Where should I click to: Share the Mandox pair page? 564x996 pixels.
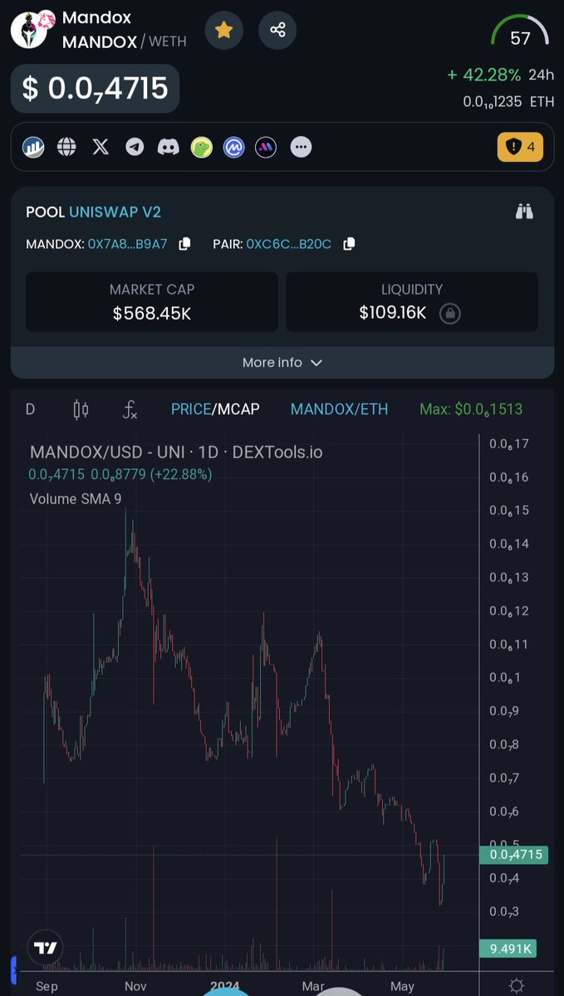pyautogui.click(x=277, y=31)
